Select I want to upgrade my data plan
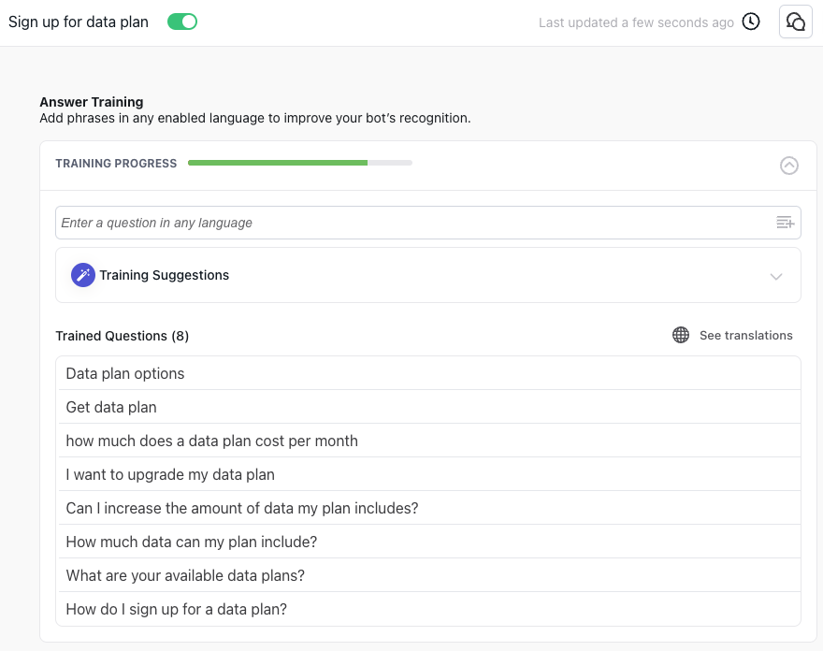The height and width of the screenshot is (651, 823). coord(170,474)
